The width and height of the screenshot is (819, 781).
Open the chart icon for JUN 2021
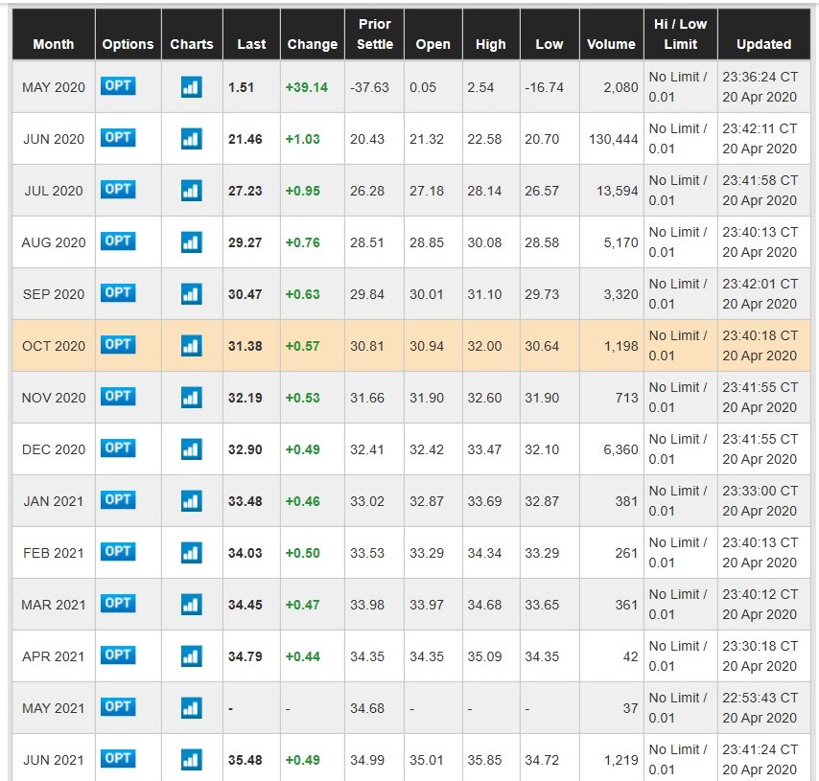192,760
